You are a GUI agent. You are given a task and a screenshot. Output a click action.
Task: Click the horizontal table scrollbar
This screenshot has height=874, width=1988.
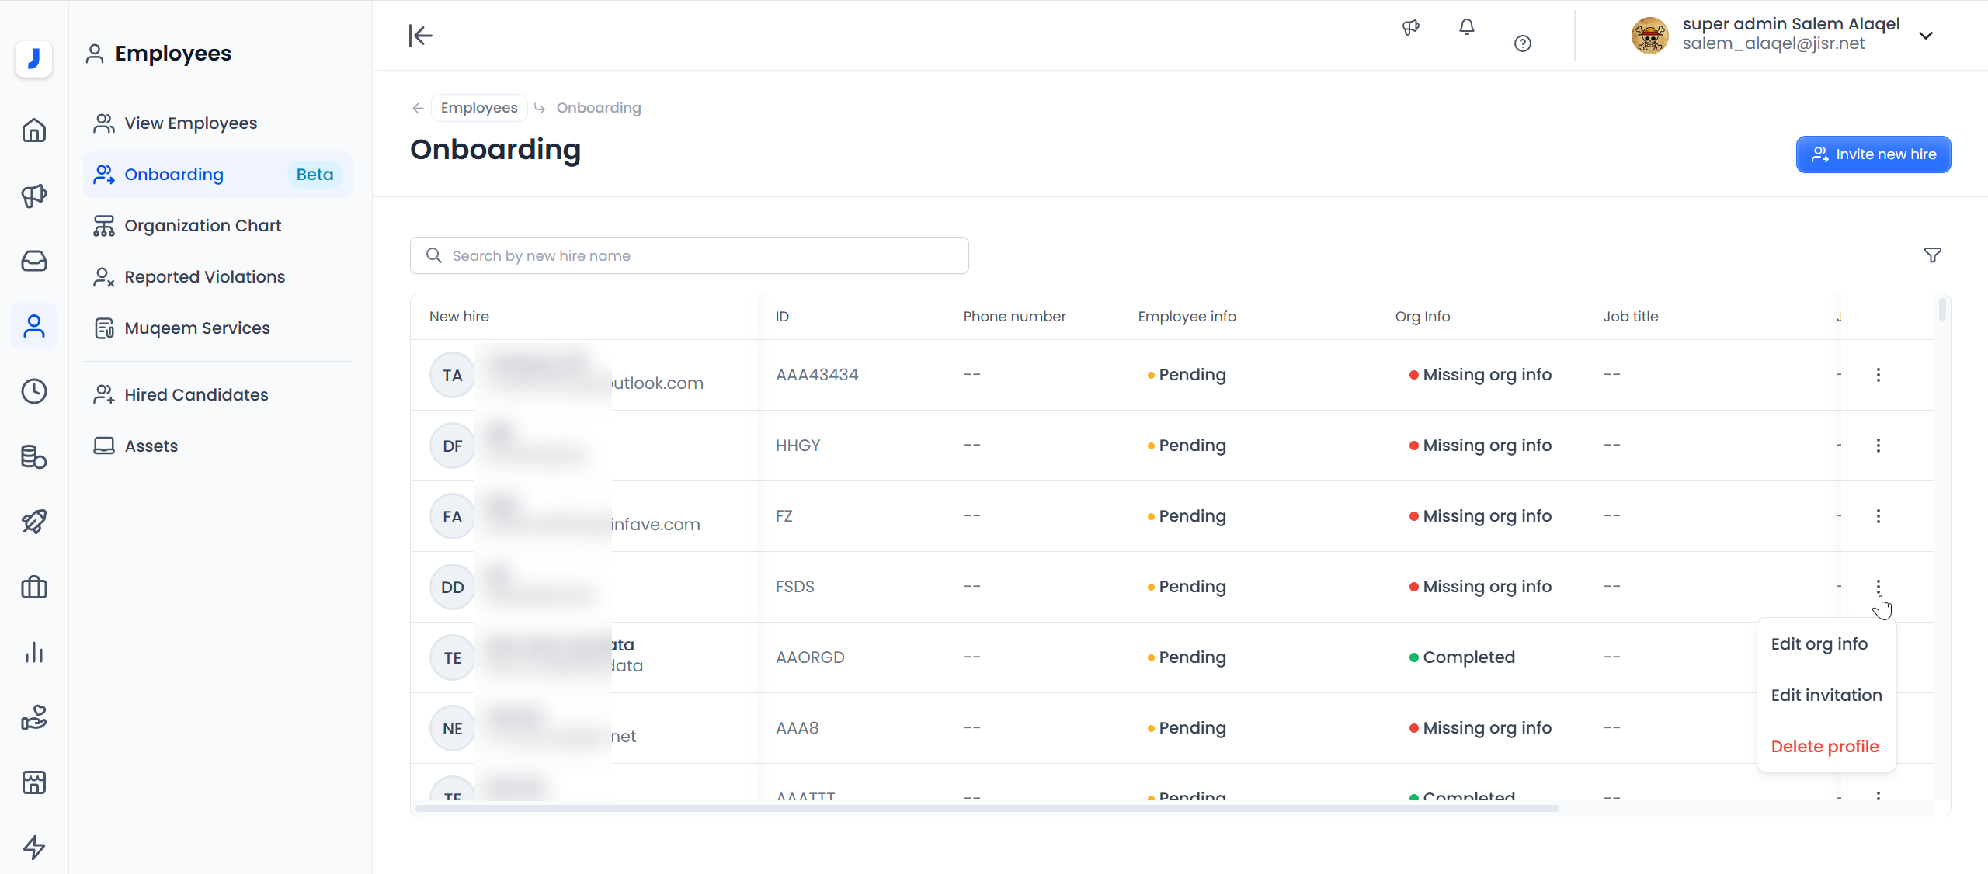(986, 808)
